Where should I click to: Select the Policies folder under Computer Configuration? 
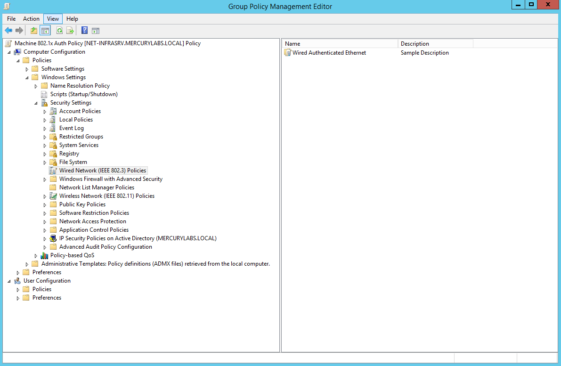point(42,60)
